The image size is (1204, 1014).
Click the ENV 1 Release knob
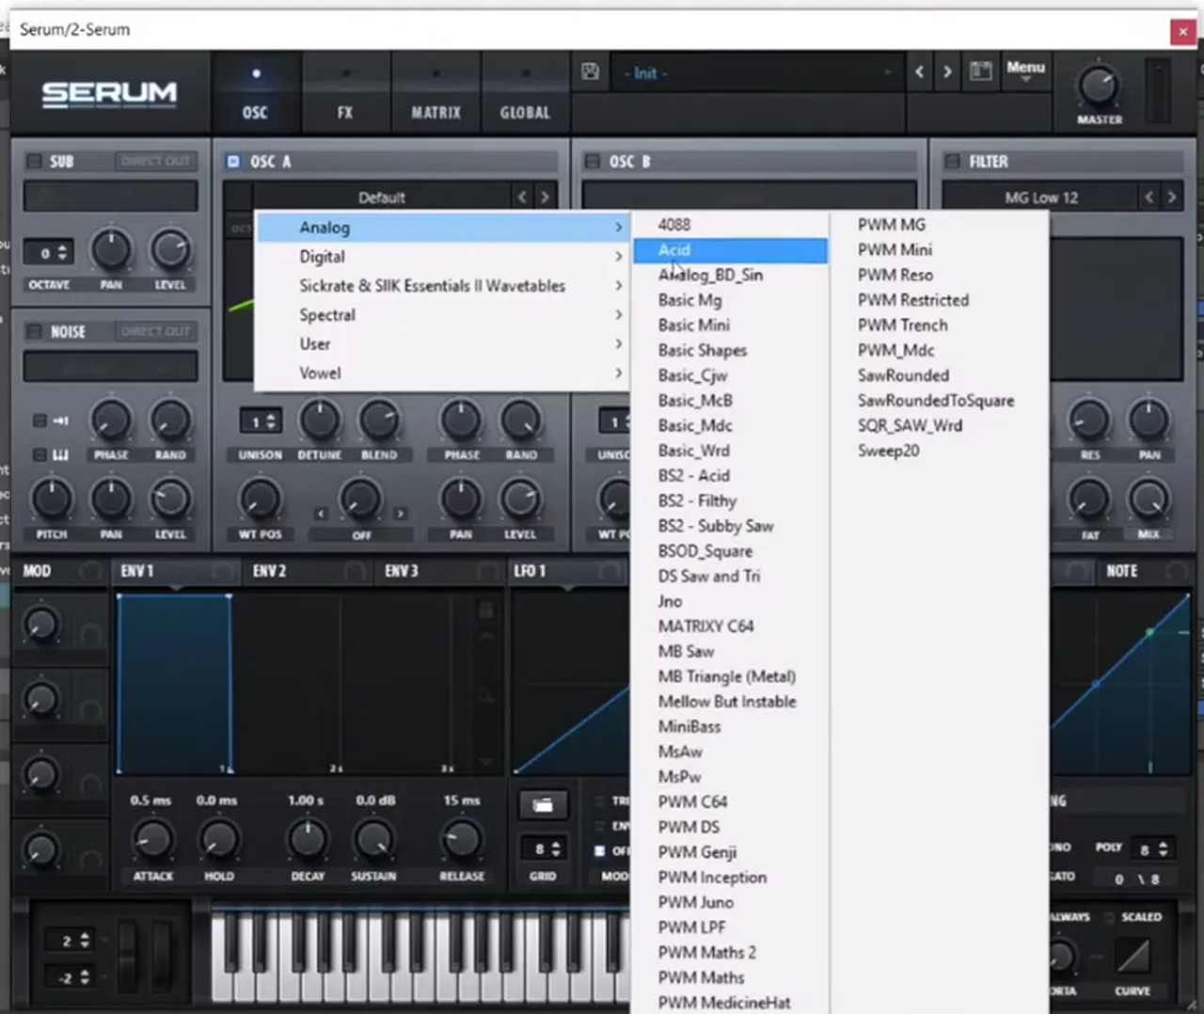tap(461, 840)
